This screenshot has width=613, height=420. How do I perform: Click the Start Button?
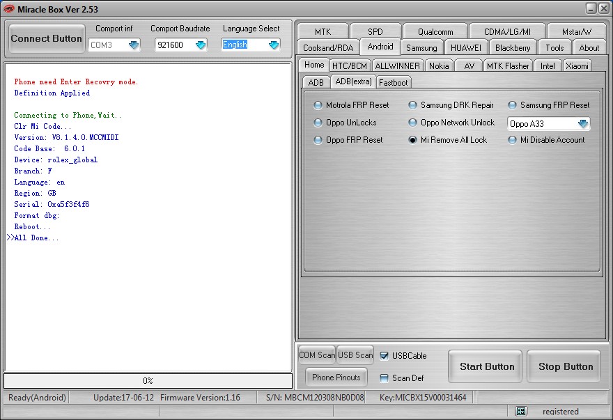[485, 366]
